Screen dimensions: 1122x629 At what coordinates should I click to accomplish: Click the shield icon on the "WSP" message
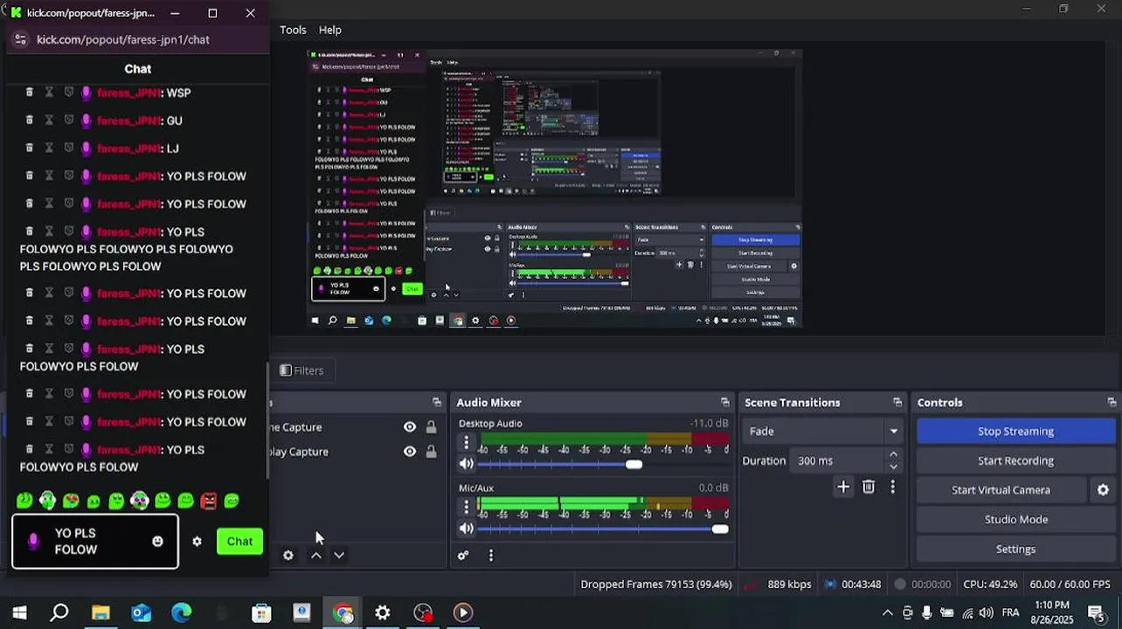[68, 93]
